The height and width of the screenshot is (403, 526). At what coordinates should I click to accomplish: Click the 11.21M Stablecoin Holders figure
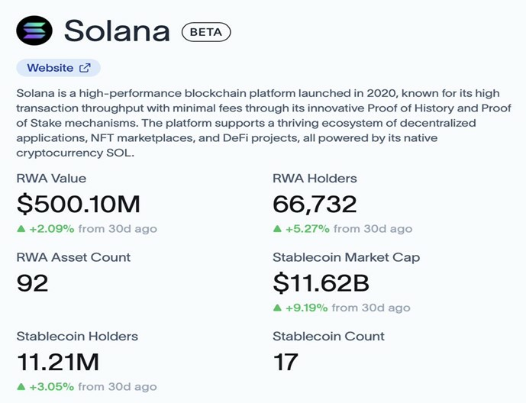57,363
